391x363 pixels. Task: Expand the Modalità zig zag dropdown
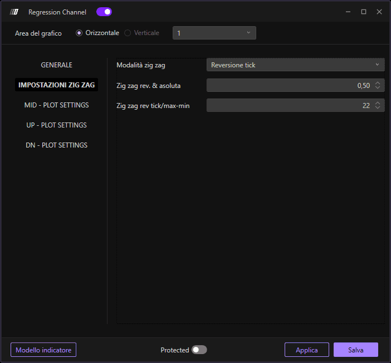(296, 65)
